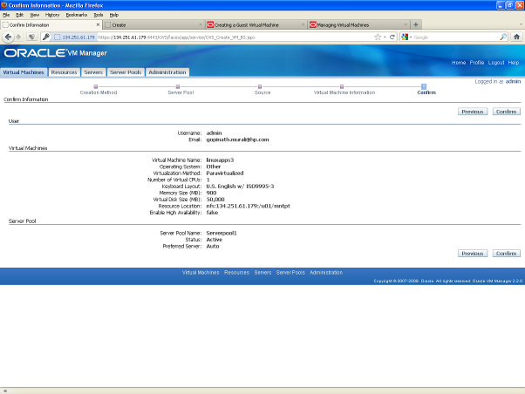Open the Bookmarks menu

tap(77, 15)
